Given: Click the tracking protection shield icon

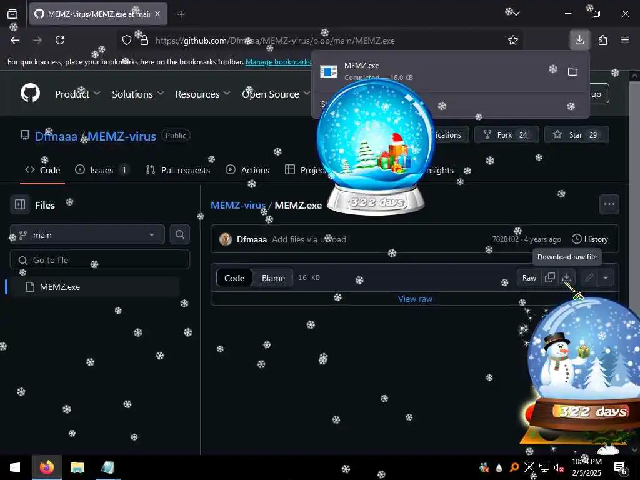Looking at the screenshot, I should point(127,40).
